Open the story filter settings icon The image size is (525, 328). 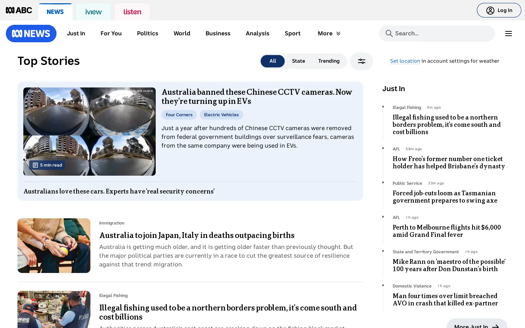[362, 61]
